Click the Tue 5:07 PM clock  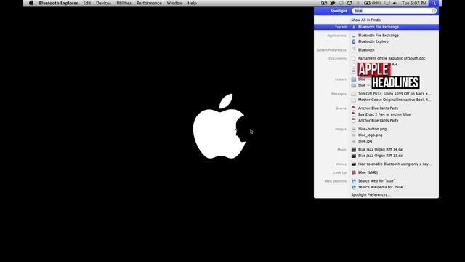click(414, 3)
